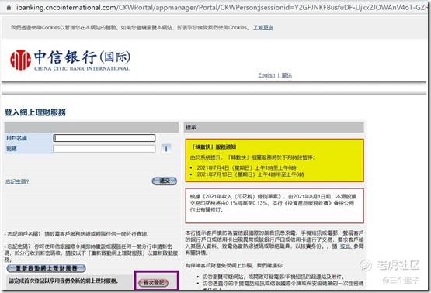The width and height of the screenshot is (431, 293).
Task: Switch language to English
Action: 266,75
